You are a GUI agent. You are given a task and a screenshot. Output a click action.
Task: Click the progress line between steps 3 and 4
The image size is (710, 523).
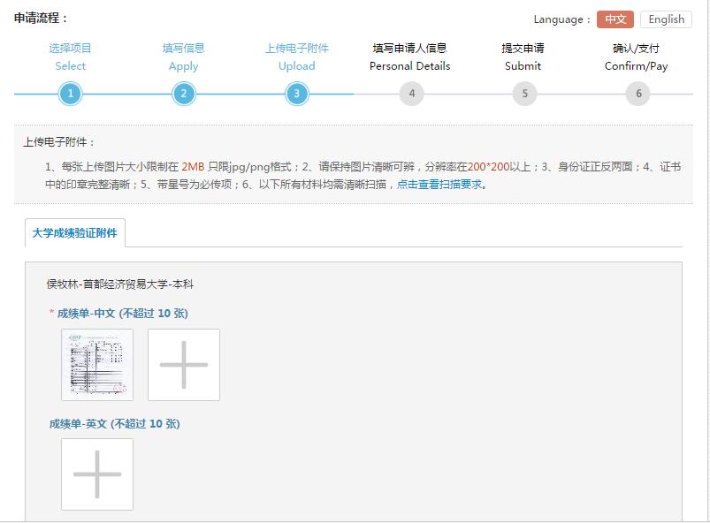tap(354, 92)
